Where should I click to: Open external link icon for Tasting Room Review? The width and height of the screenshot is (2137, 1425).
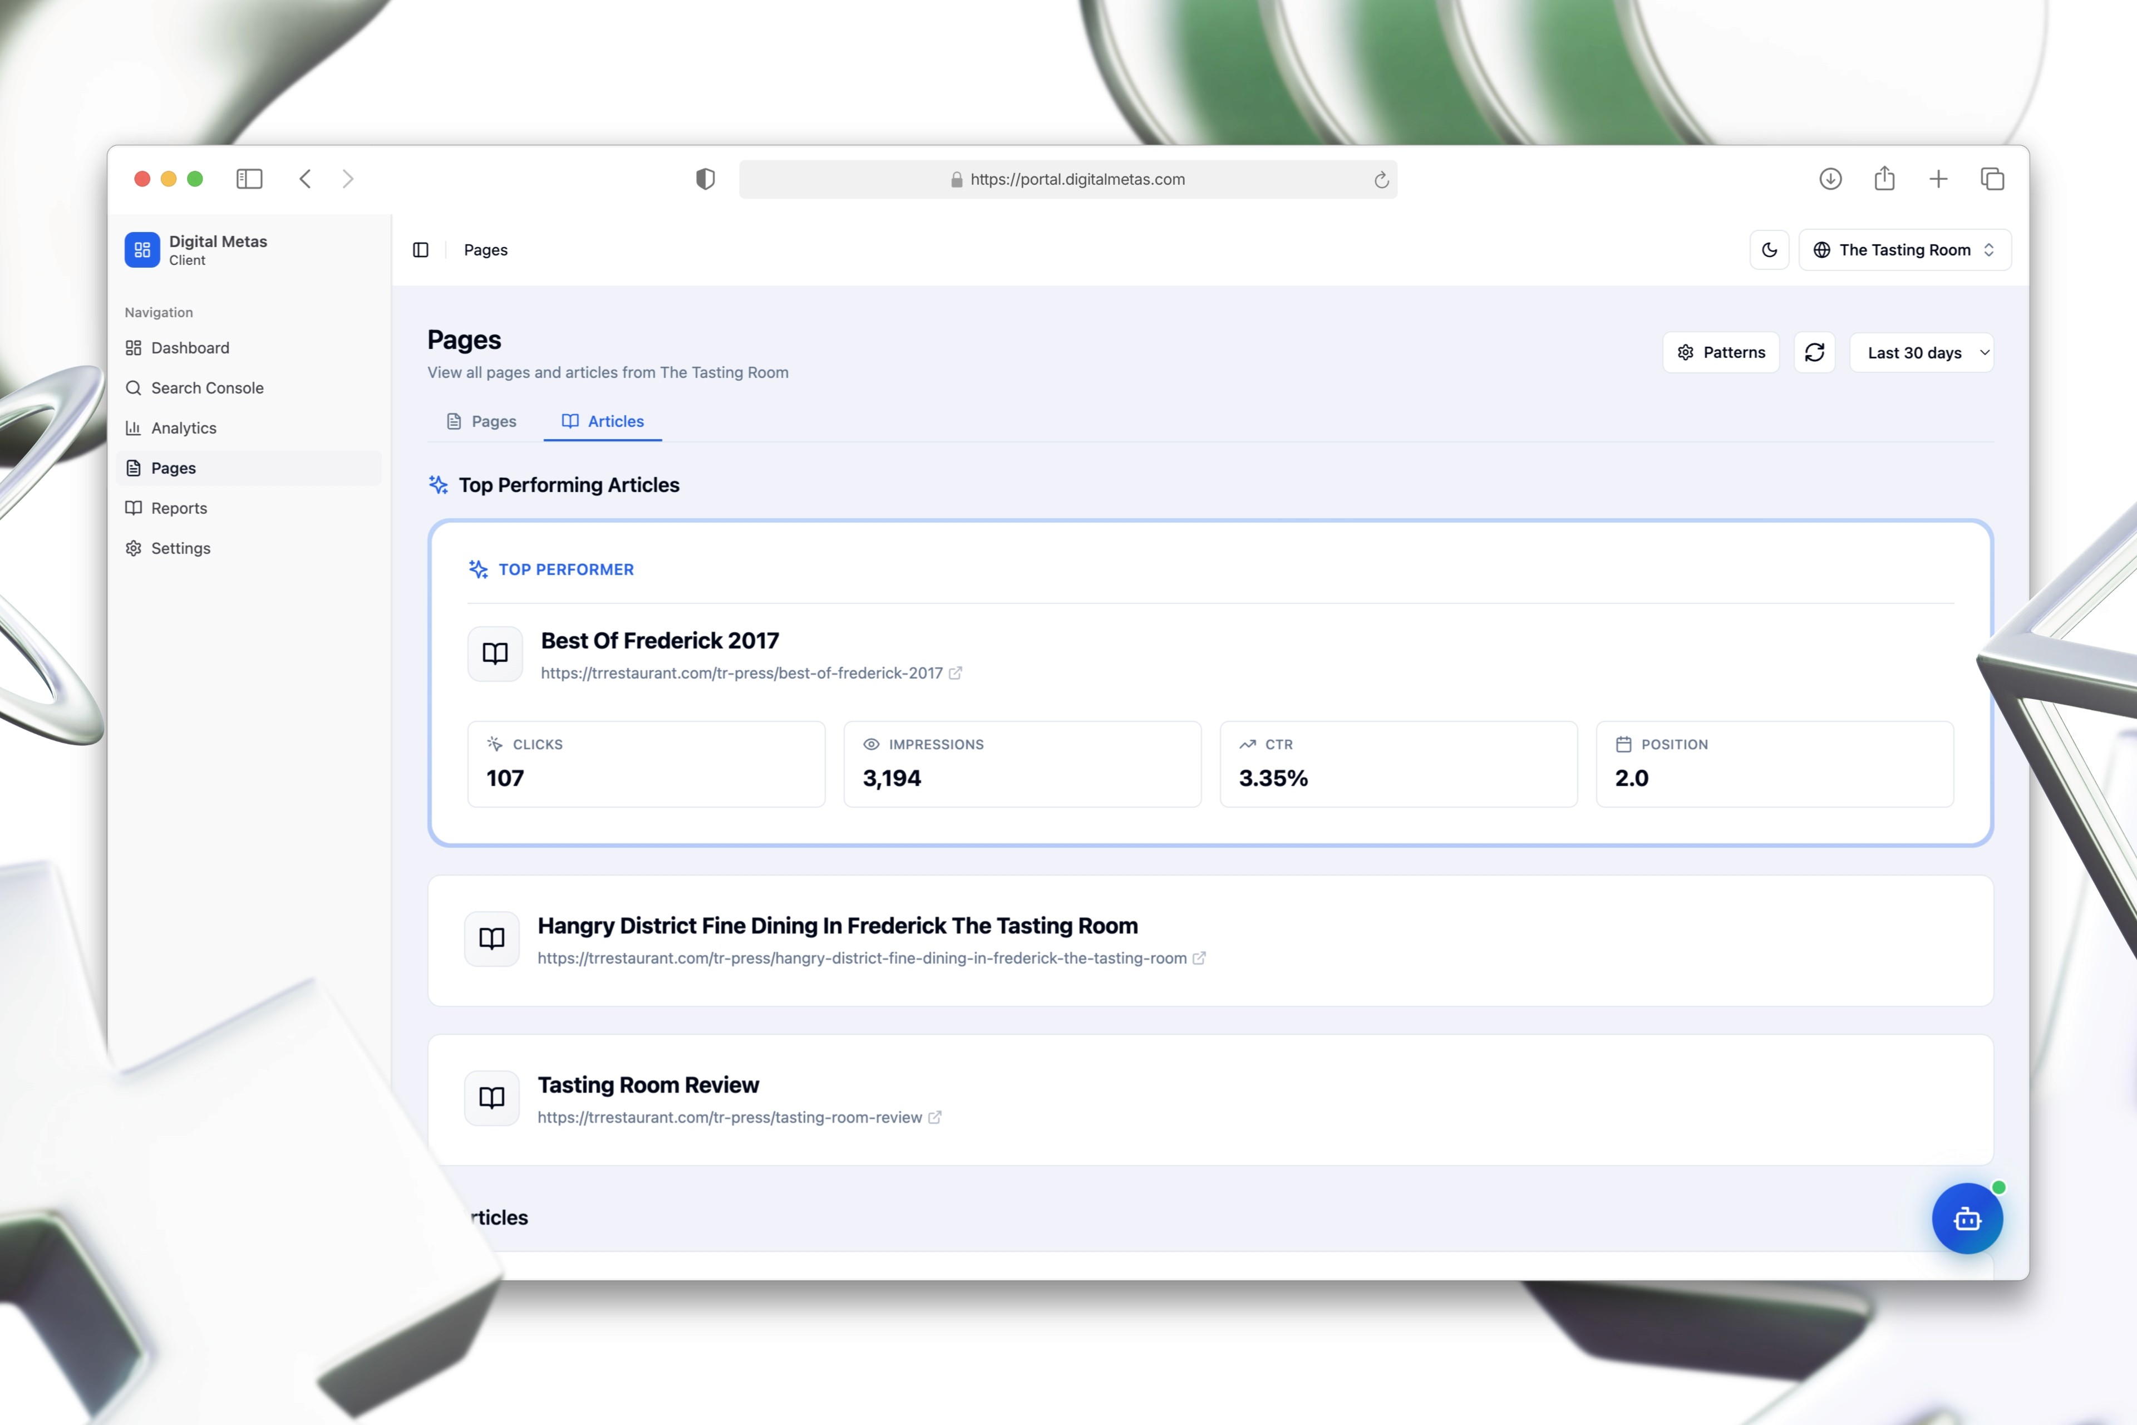click(934, 1118)
